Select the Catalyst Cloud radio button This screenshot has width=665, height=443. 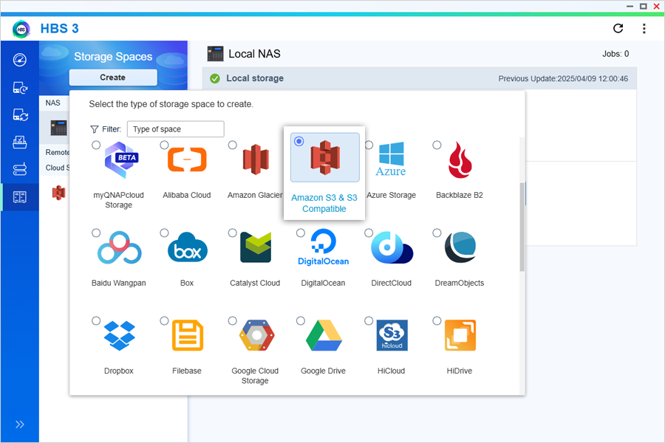click(233, 233)
